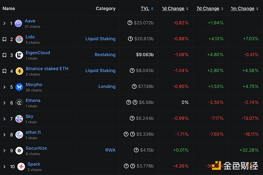Screen dimensions: 263x175
Task: Toggle the bookmark for EigenCloud
Action: [4, 55]
